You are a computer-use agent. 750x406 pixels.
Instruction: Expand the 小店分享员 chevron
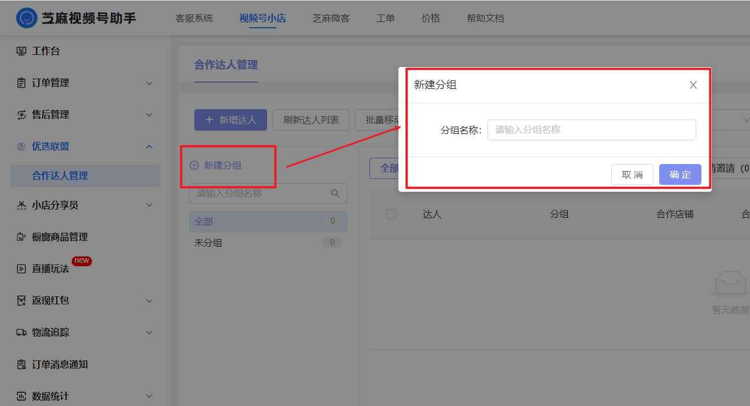[149, 205]
